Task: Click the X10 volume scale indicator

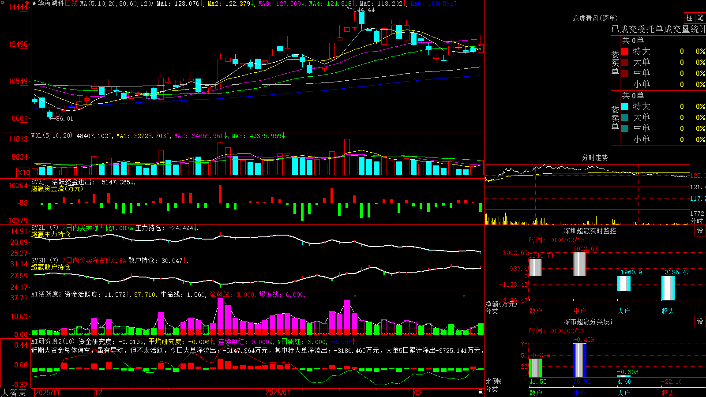Action: [x=23, y=172]
